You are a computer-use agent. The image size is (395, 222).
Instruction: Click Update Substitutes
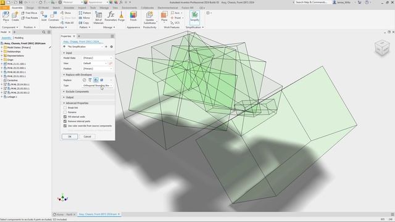(x=149, y=18)
